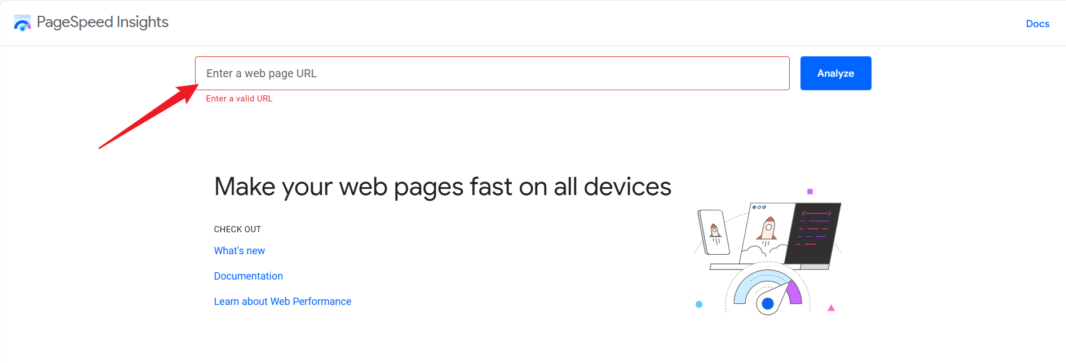Open "Learn about Web Performance"
Viewport: 1066px width, 363px height.
pyautogui.click(x=282, y=301)
